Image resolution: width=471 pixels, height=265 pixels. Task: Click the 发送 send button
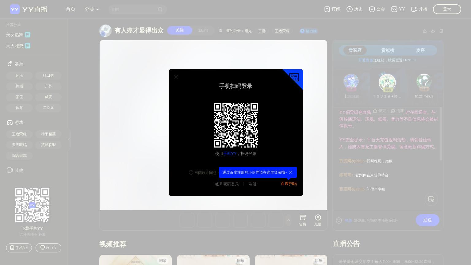[427, 220]
